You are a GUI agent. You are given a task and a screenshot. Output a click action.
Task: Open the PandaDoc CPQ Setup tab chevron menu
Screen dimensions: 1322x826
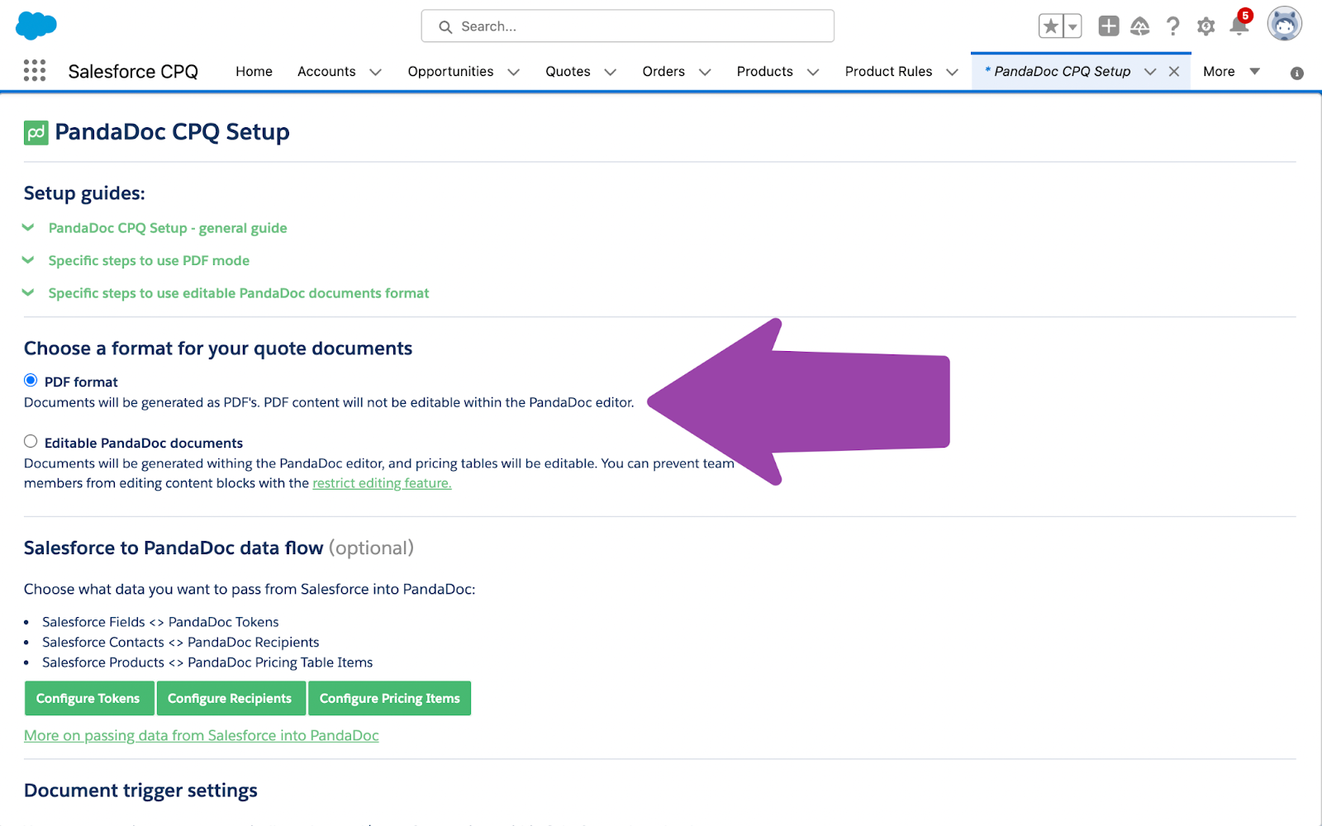(x=1150, y=72)
